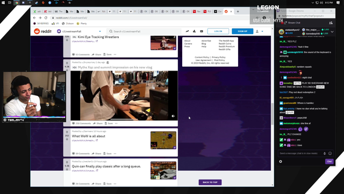Viewport: 344px width, 194px height.
Task: Expand the gift leaderboard chevron in chat
Action: (332, 32)
